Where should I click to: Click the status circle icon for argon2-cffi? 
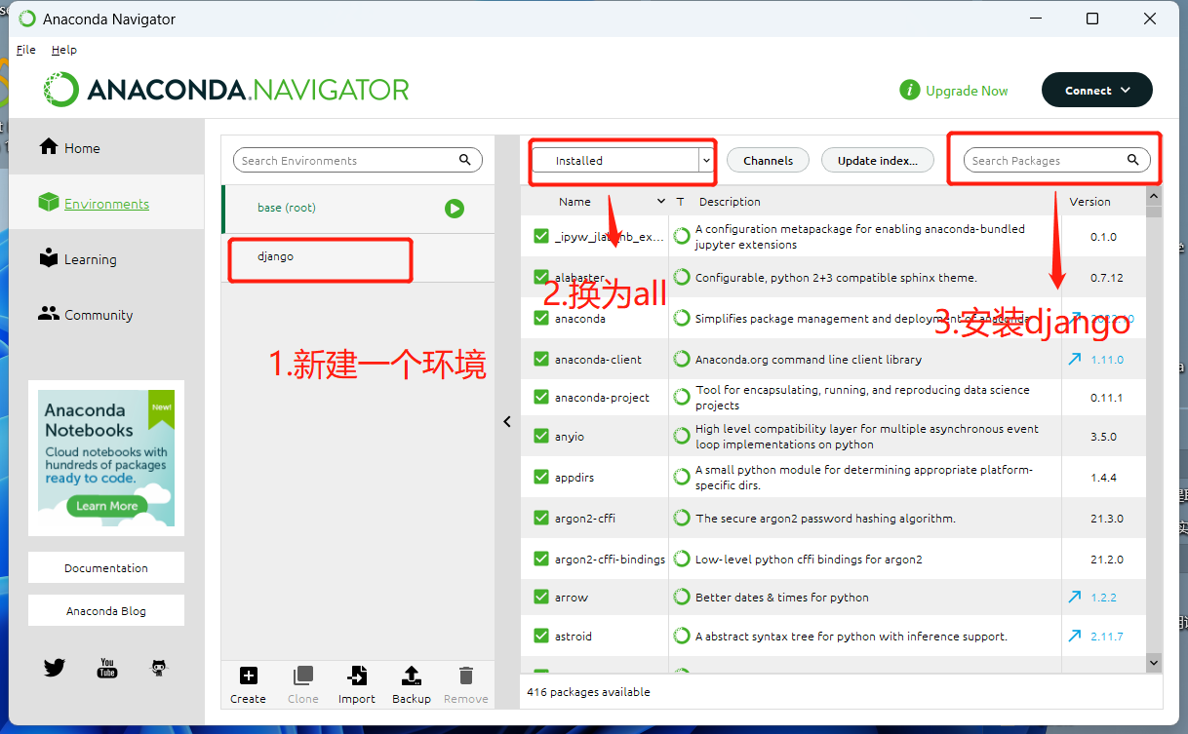point(682,518)
